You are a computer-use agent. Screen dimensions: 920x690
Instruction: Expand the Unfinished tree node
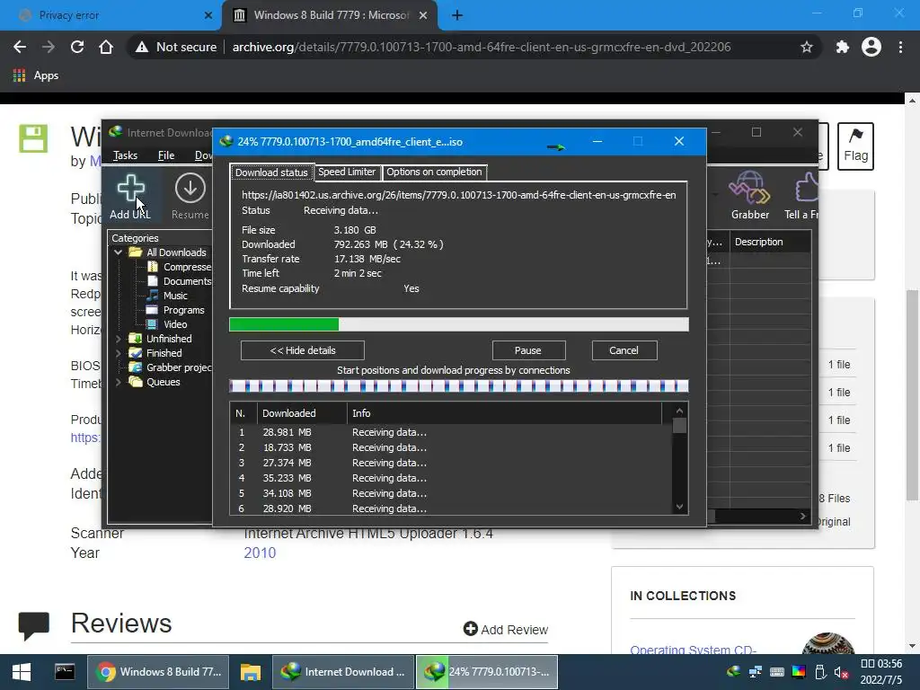[118, 339]
